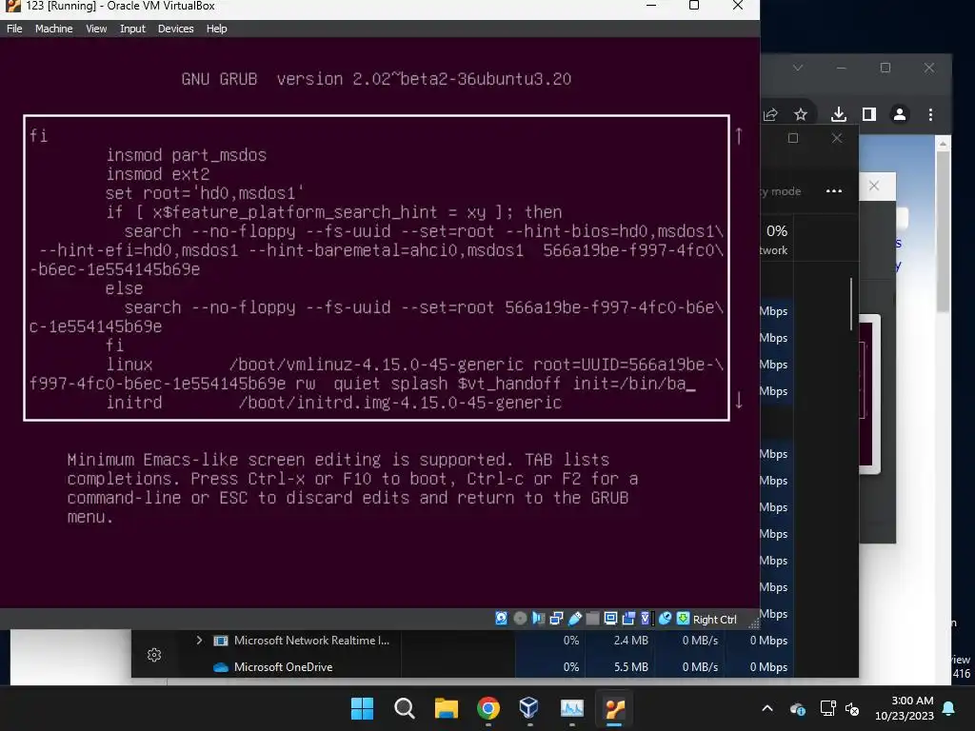Open File Explorer from taskbar
Image resolution: width=975 pixels, height=731 pixels.
tap(446, 708)
